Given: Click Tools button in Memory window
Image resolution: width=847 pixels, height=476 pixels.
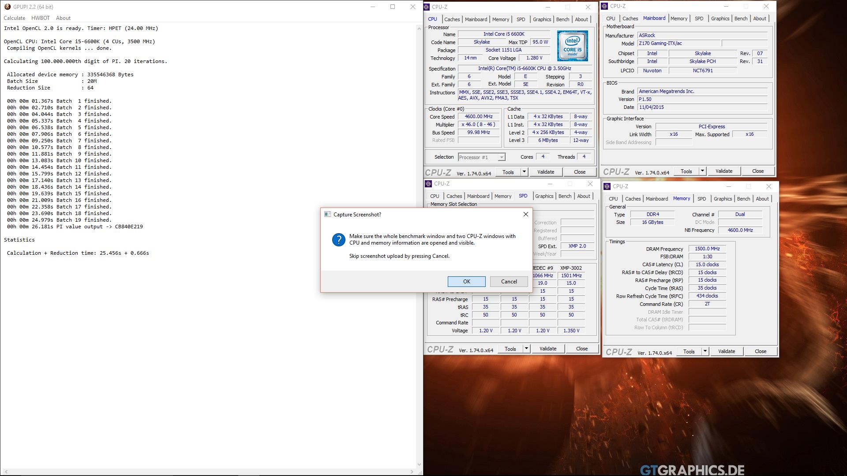Looking at the screenshot, I should (689, 351).
